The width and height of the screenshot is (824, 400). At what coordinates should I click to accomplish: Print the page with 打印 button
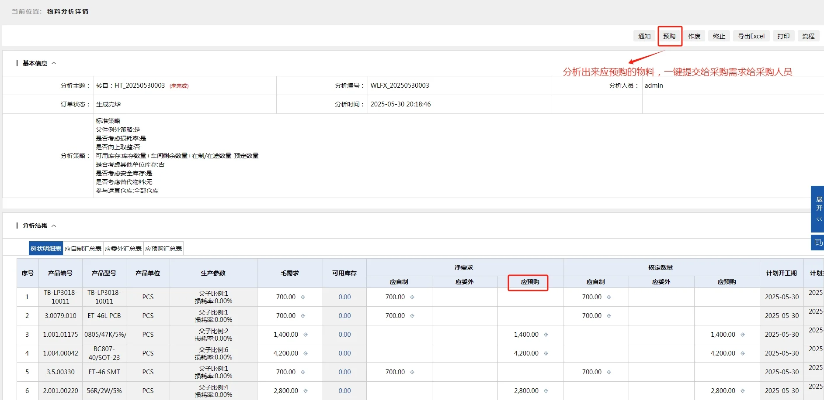tap(784, 36)
